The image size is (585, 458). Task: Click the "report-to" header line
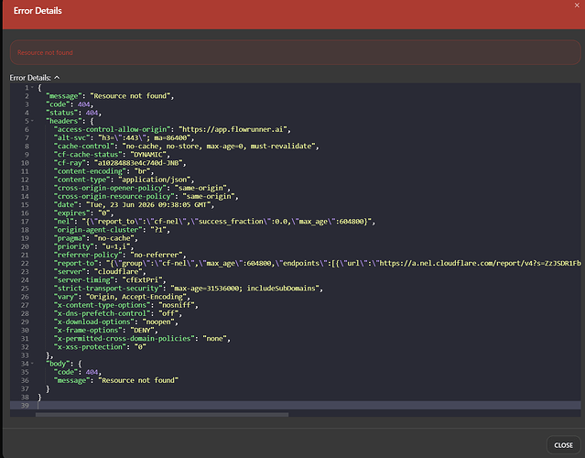pos(317,264)
